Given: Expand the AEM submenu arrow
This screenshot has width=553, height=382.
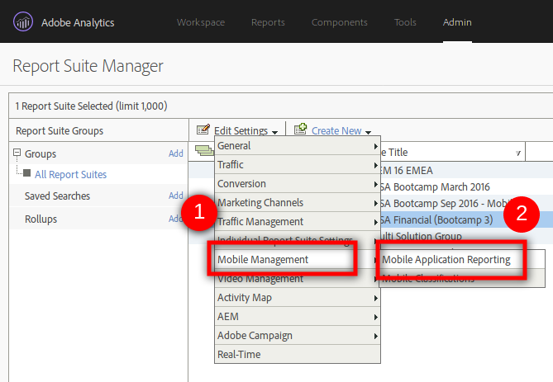Looking at the screenshot, I should tap(376, 317).
